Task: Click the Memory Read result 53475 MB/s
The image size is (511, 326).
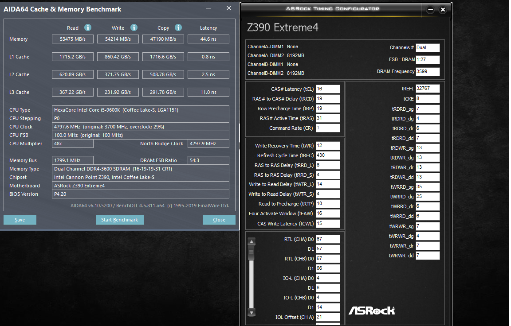Action: [73, 39]
